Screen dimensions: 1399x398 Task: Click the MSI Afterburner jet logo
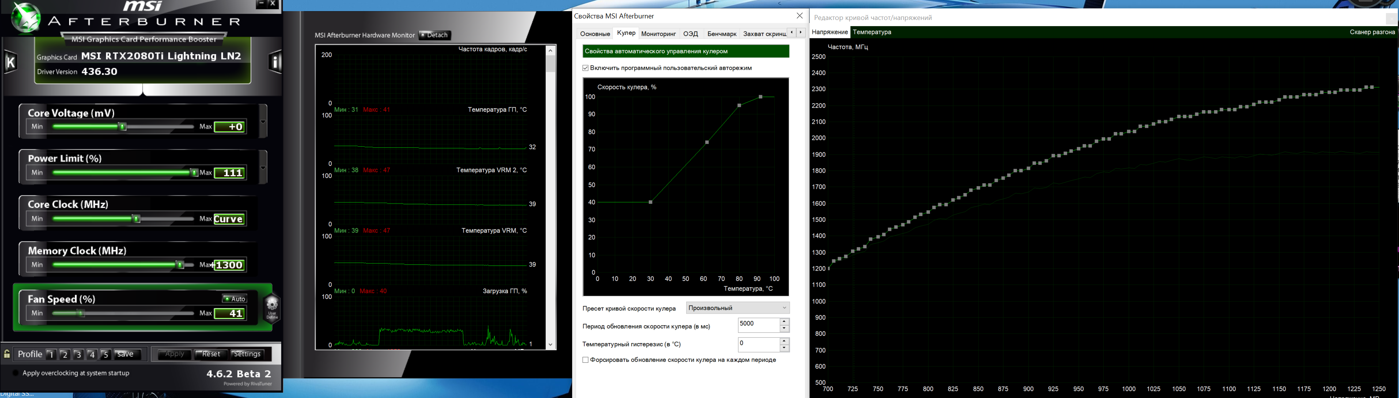click(x=25, y=17)
